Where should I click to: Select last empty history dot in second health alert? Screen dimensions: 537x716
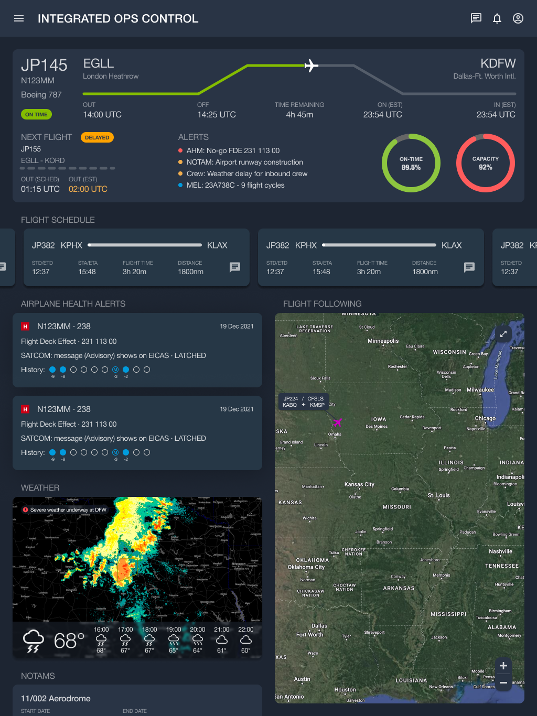[147, 452]
